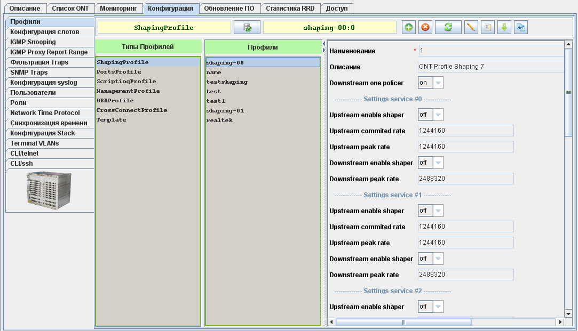Image resolution: width=578 pixels, height=331 pixels.
Task: Select ScriptingProfile in profile types list
Action: pos(148,82)
